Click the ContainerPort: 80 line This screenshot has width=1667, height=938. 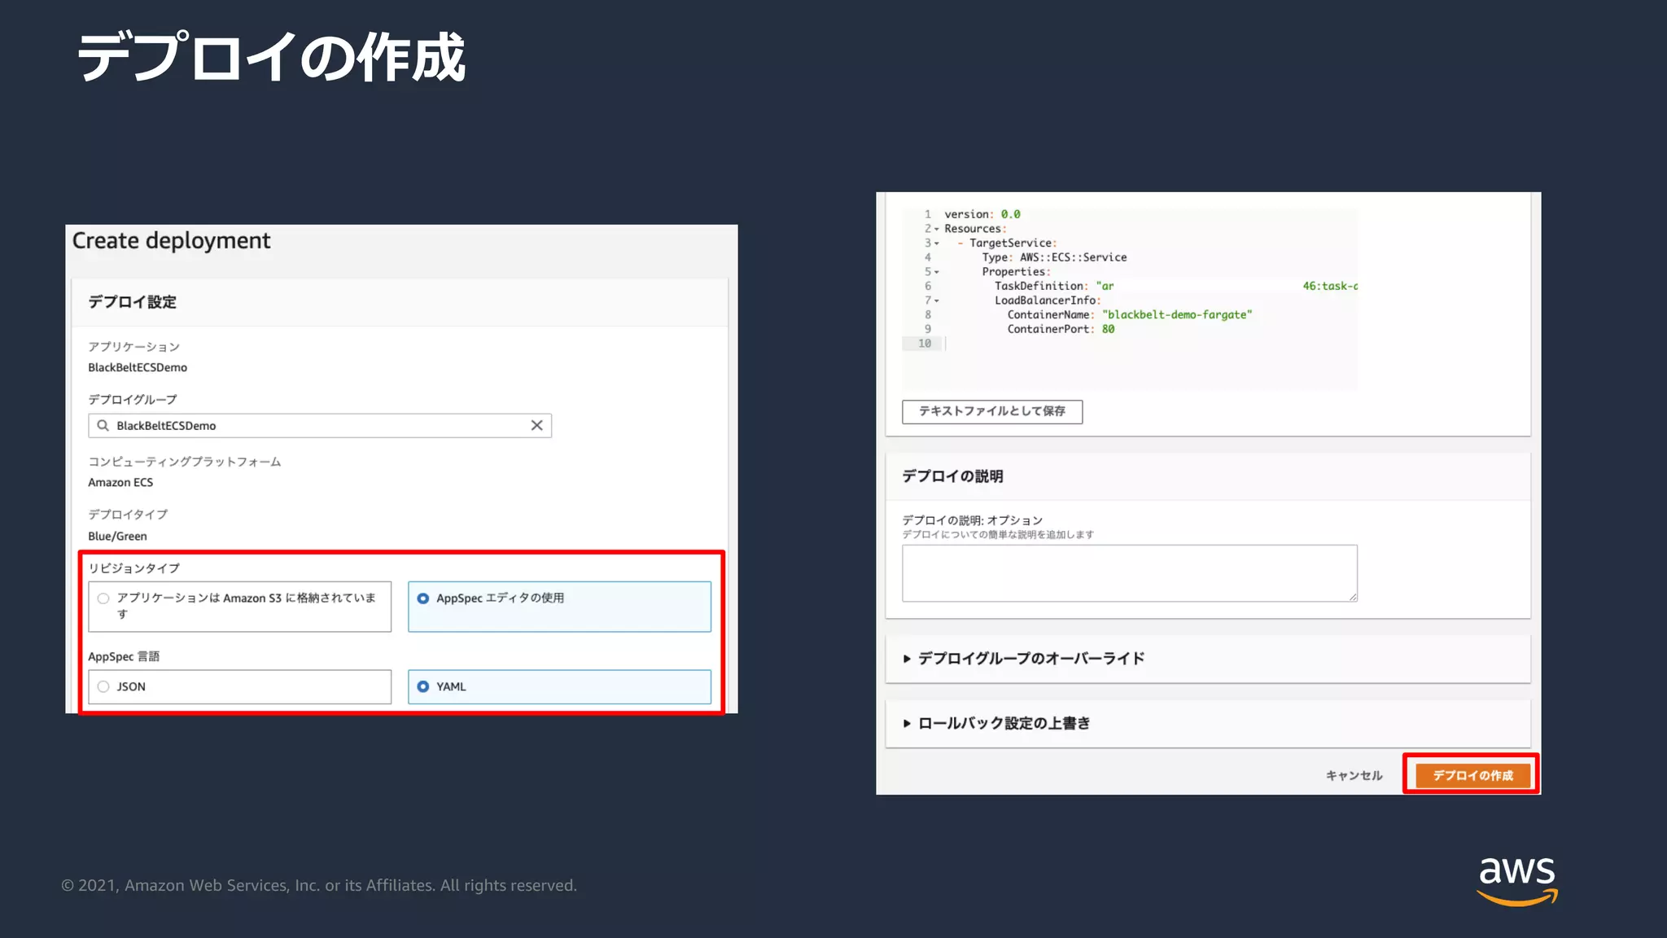[1061, 329]
